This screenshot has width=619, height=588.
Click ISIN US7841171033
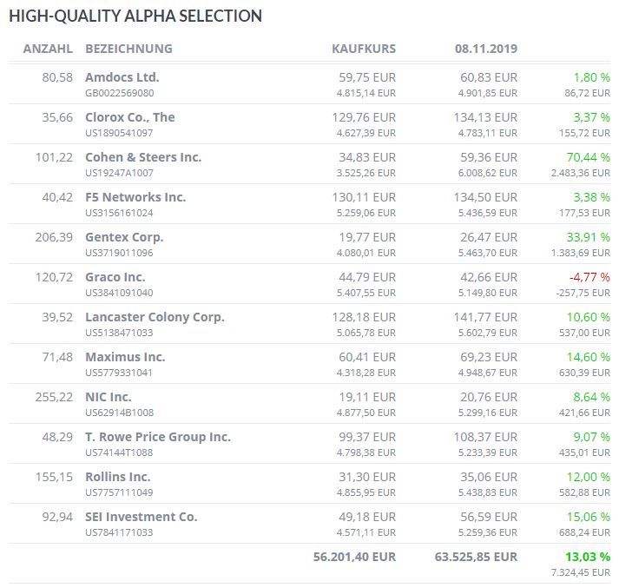coord(119,532)
